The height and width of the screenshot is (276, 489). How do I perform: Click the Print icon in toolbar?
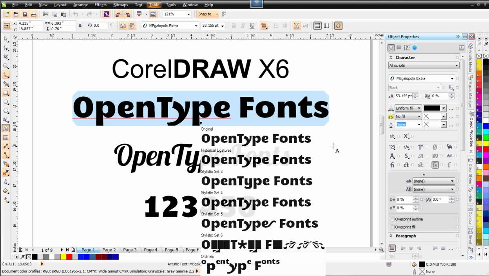click(34, 14)
